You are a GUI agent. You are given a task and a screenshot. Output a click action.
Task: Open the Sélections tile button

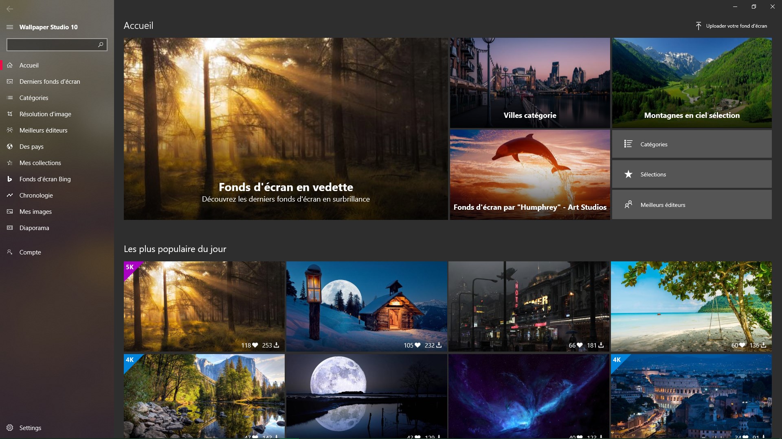pos(692,174)
